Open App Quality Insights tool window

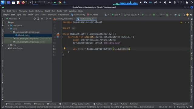[x=81, y=104]
